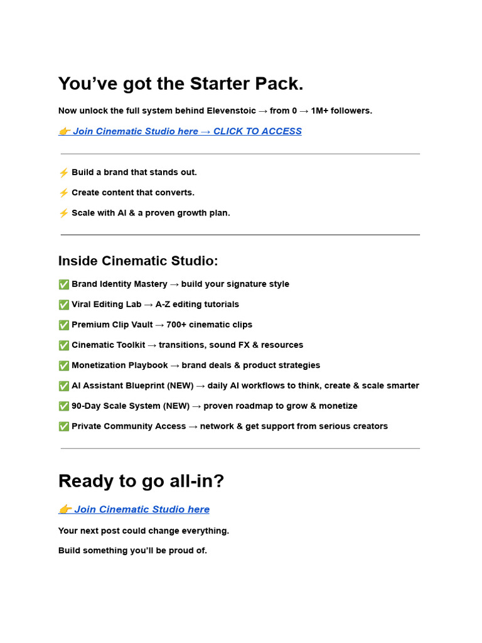Select the check mark next to AI Assistant Blueprint
This screenshot has width=482, height=643.
pos(64,386)
